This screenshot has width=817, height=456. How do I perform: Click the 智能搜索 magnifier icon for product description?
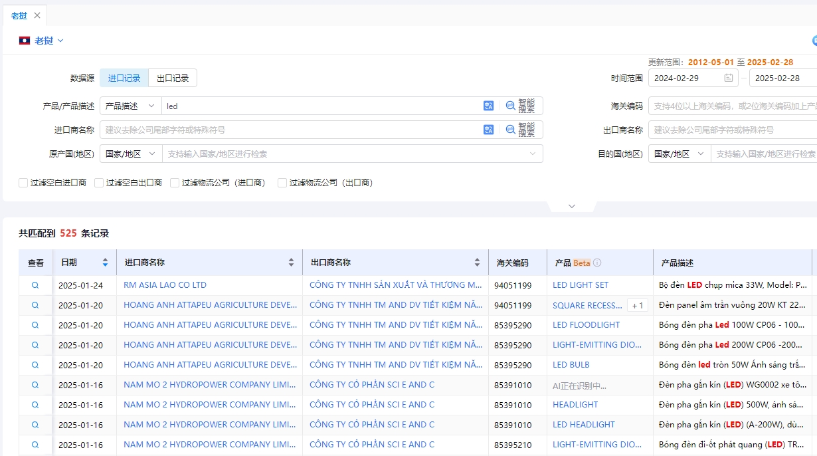(x=510, y=105)
